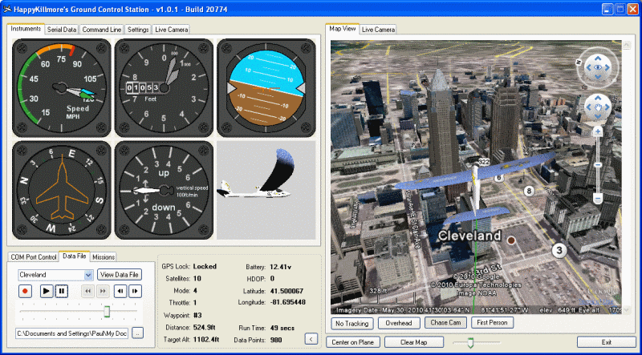Screen dimensions: 642x355
Task: Switch to First Person view
Action: pyautogui.click(x=492, y=323)
